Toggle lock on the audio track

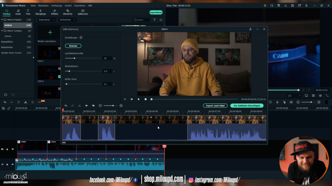(x=7, y=164)
